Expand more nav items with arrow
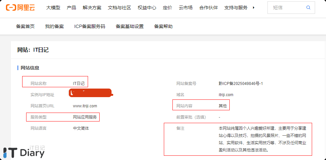Image resolution: width=326 pixels, height=160 pixels. tap(254, 8)
